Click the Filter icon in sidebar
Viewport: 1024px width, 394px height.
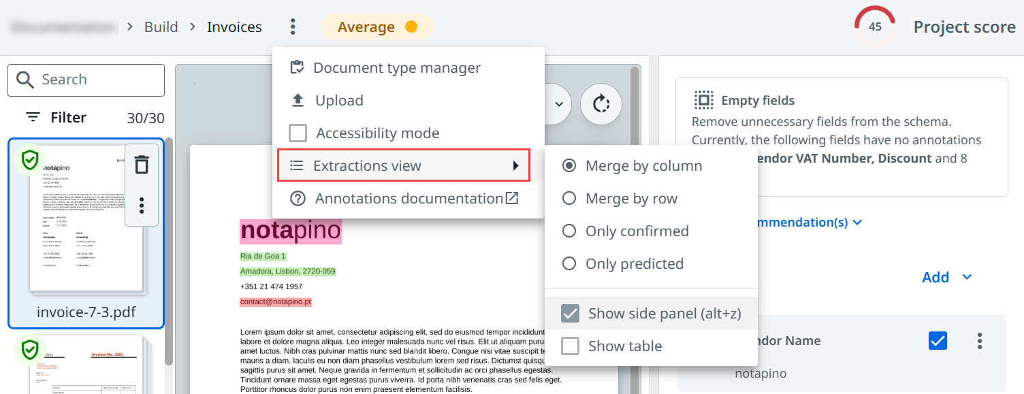point(33,118)
